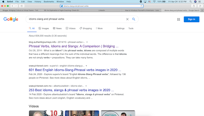Open the More search filter menu
The image size is (204, 116).
99,28
